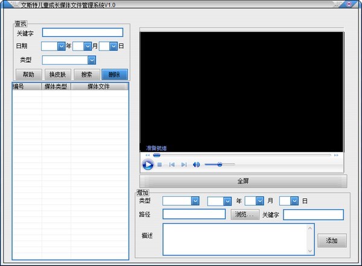Mute the player with speaker icon
The image size is (362, 266).
[196, 164]
